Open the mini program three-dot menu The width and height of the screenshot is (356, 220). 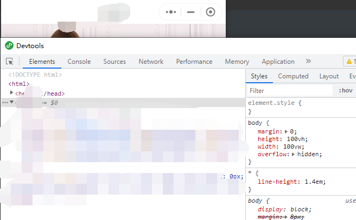pos(171,12)
